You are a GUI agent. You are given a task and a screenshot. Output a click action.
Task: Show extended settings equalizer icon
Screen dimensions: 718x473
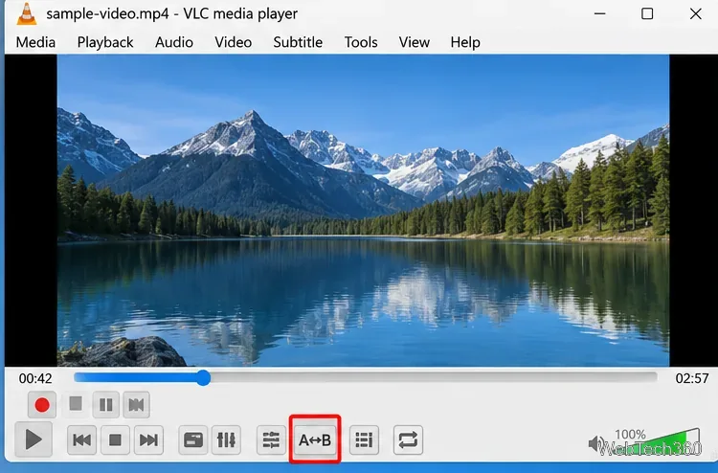click(226, 440)
